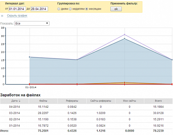Open the Показать dropdown showing Все
This screenshot has height=135, width=173.
tap(32, 23)
